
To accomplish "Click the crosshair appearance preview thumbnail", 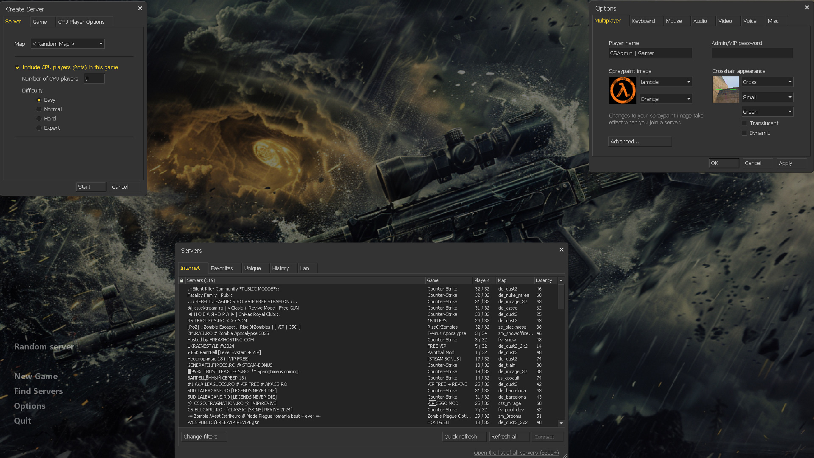I will coord(725,89).
